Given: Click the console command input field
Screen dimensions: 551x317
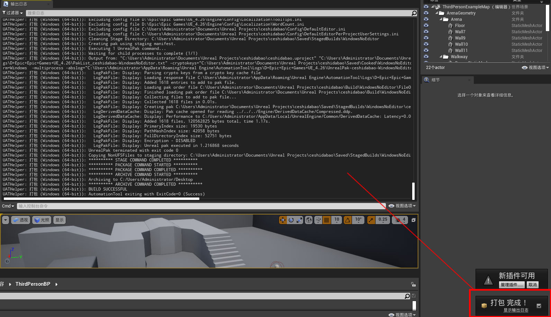Looking at the screenshot, I should (x=201, y=206).
